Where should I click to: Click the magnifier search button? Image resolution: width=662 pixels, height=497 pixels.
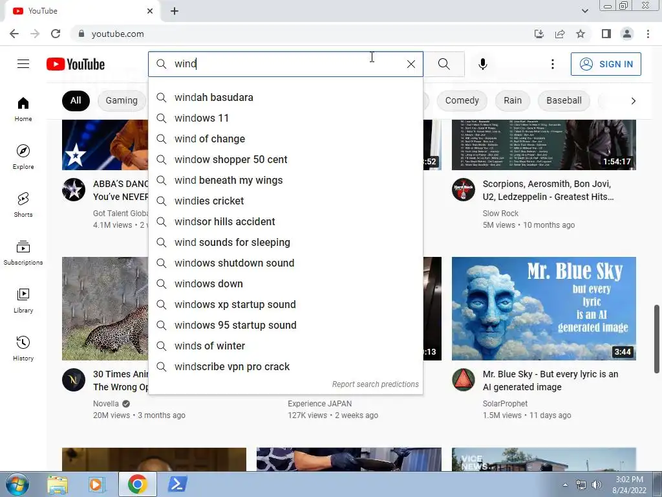[x=443, y=64]
